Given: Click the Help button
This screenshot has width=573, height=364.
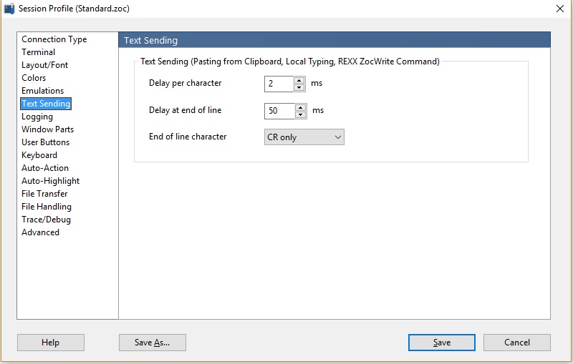Looking at the screenshot, I should click(x=50, y=343).
